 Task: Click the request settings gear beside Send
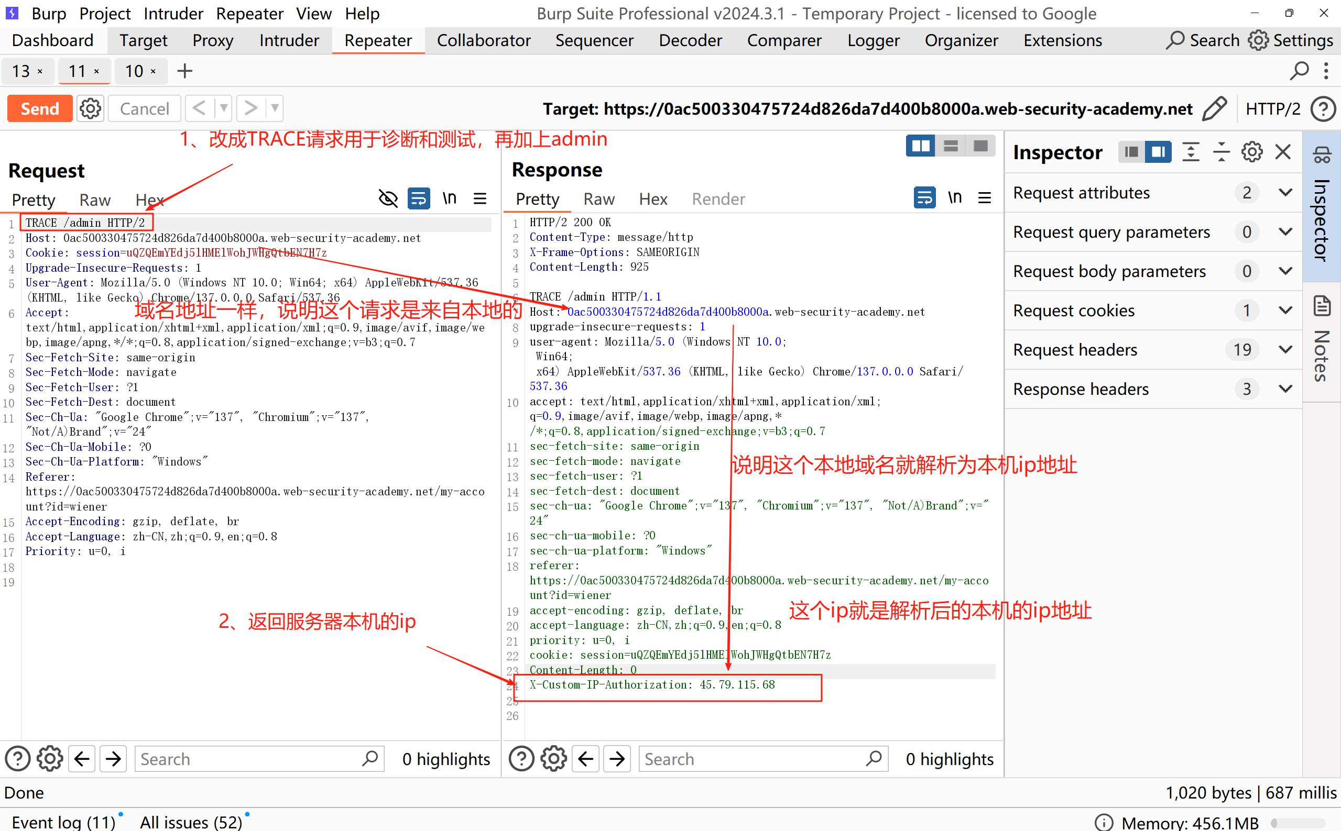click(90, 108)
